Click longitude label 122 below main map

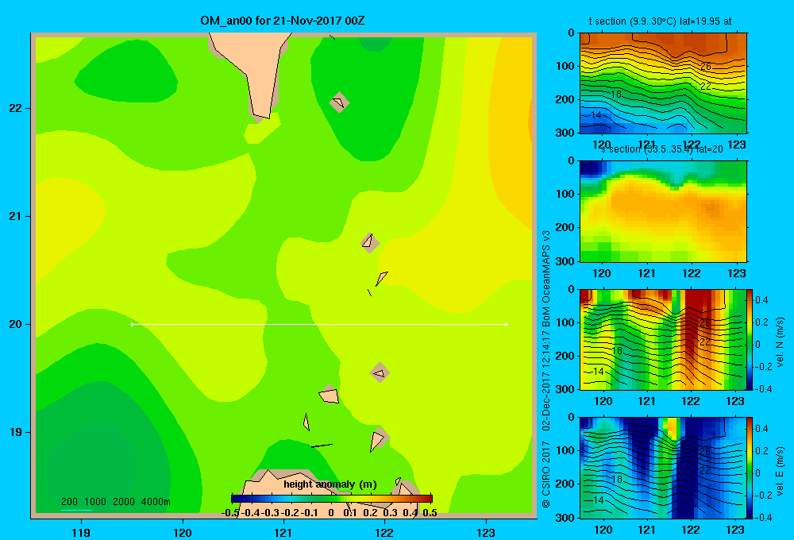(384, 532)
